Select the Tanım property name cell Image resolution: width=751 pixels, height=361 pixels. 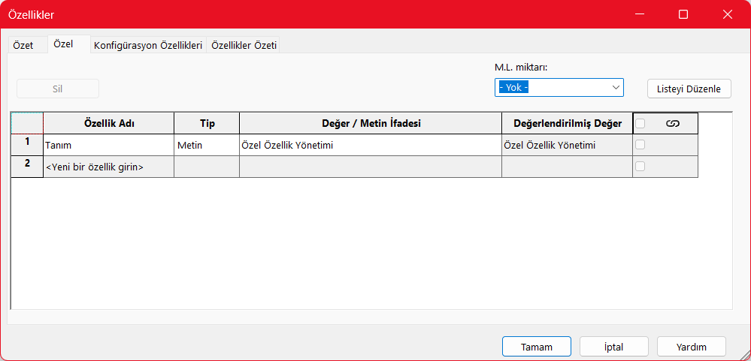pyautogui.click(x=109, y=145)
